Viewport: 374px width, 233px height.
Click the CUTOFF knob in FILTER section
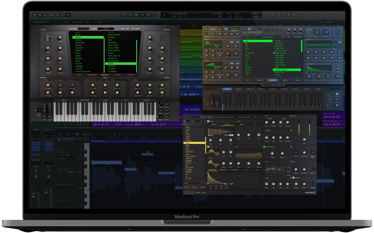tap(60, 38)
